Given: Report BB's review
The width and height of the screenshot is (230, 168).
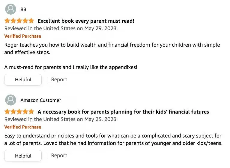Looking at the screenshot, I should (59, 80).
